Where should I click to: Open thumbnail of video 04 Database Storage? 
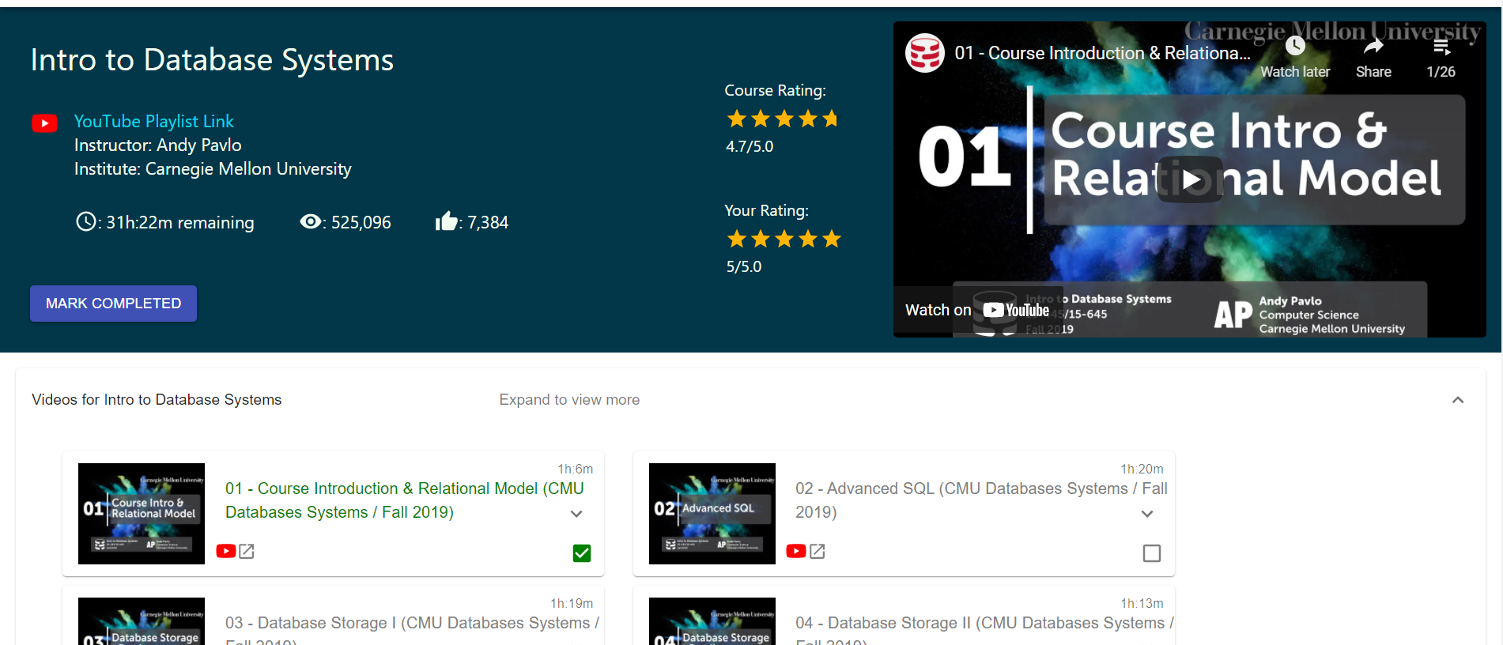point(712,621)
